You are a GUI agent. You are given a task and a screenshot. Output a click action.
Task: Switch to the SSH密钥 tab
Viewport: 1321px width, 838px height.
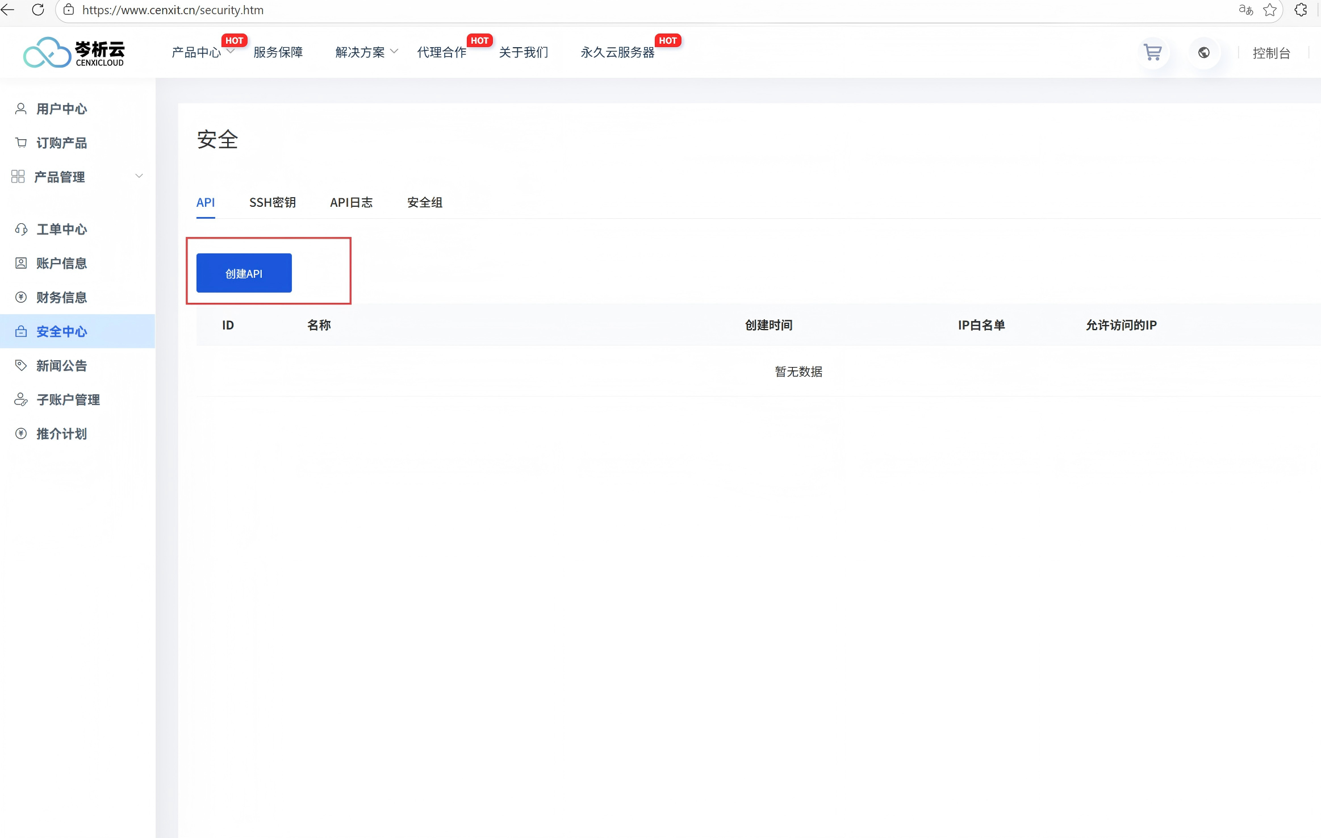(272, 202)
